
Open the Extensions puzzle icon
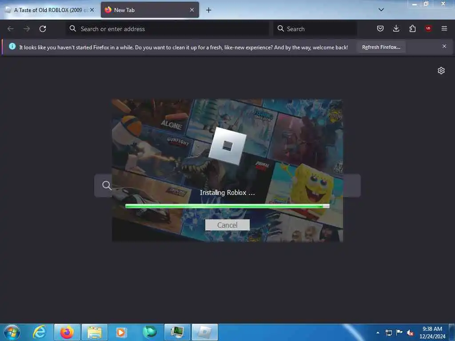click(412, 28)
